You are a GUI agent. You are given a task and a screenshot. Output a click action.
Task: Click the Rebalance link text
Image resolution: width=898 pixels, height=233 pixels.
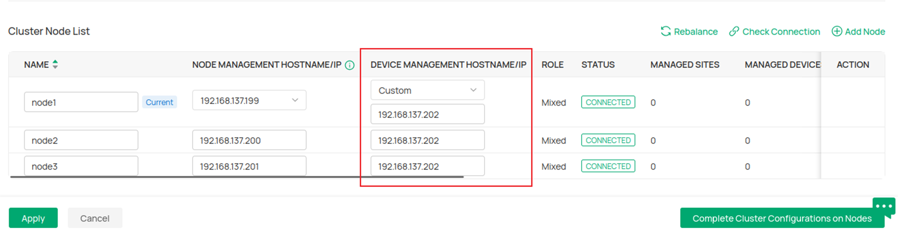696,32
